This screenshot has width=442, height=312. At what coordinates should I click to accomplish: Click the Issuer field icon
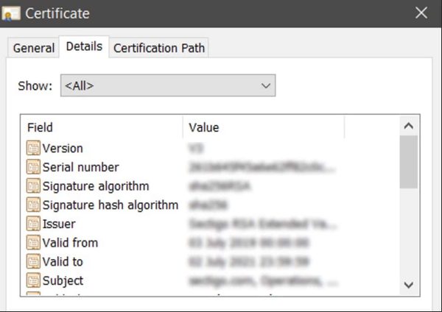(x=33, y=224)
